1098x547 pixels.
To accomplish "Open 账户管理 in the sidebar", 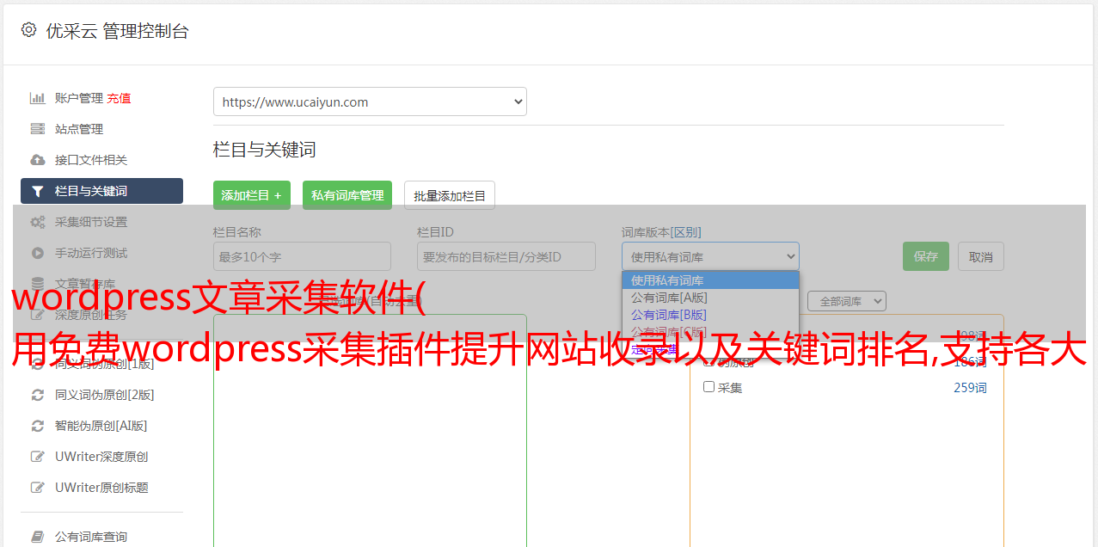I will coord(79,98).
